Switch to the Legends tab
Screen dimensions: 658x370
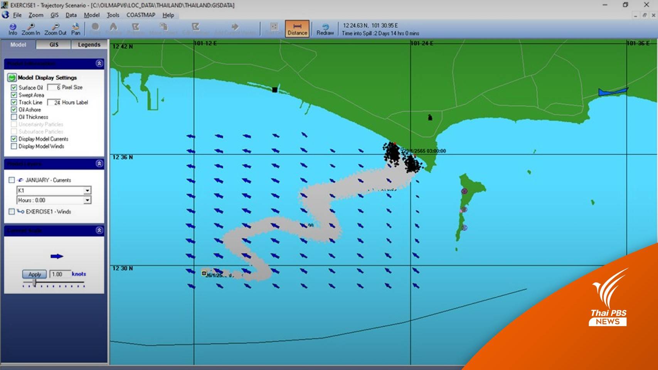89,45
